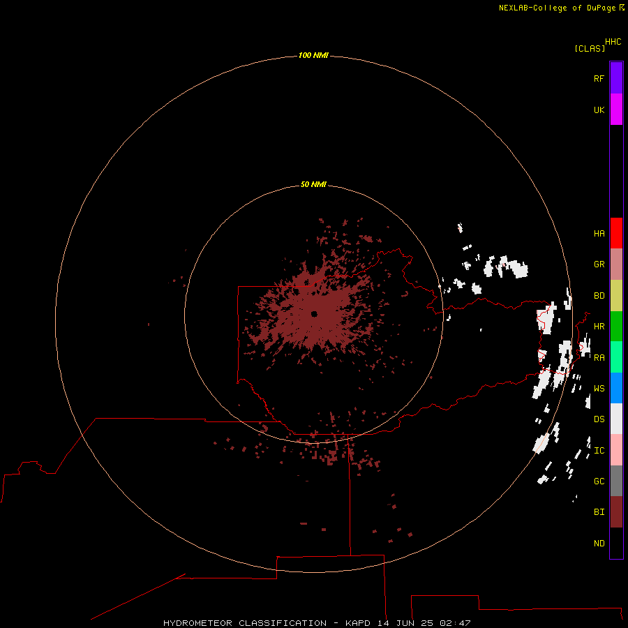Viewport: 628px width, 628px height.
Task: Click the KAPD station identifier
Action: tap(358, 623)
